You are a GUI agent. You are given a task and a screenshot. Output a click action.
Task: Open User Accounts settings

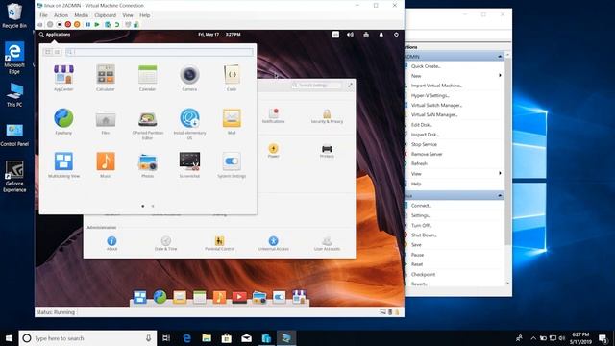327,243
